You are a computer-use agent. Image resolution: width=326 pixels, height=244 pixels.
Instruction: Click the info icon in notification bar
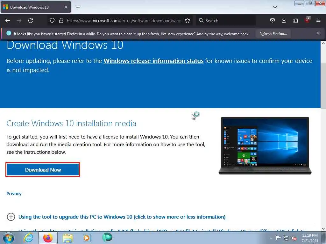[x=9, y=33]
